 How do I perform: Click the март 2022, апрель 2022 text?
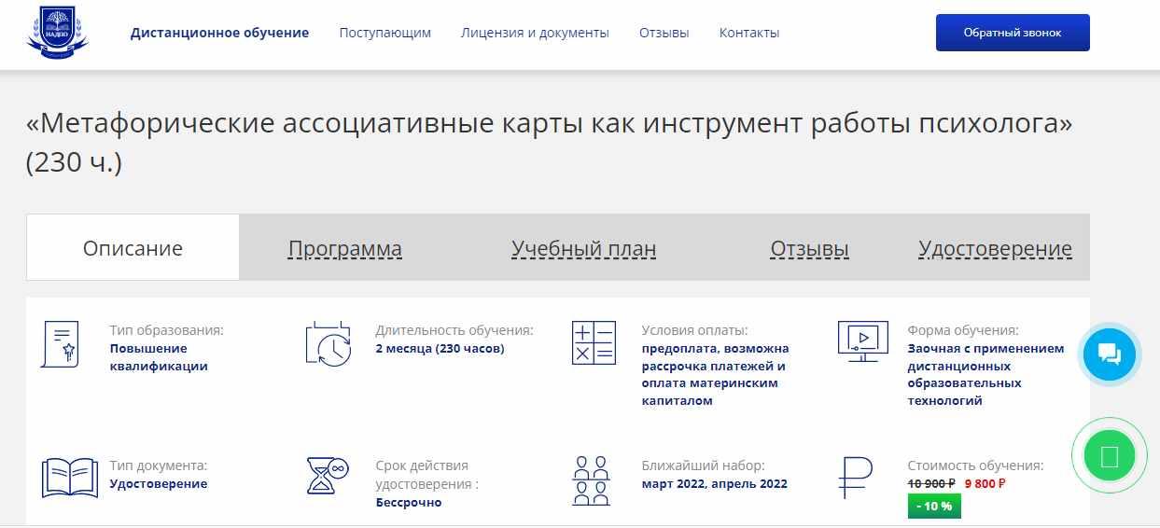tap(715, 484)
